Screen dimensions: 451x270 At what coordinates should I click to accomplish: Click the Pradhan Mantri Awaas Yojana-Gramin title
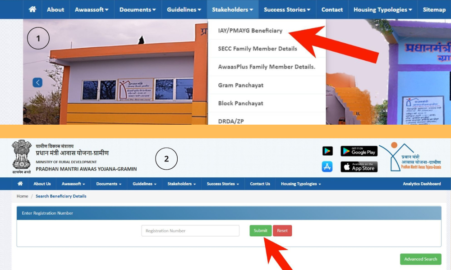(86, 169)
